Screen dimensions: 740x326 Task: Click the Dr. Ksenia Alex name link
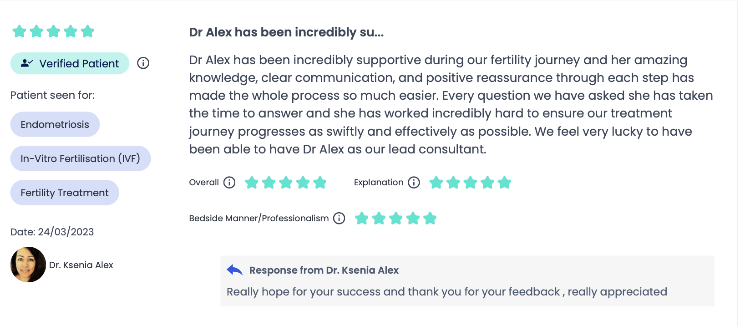point(81,265)
